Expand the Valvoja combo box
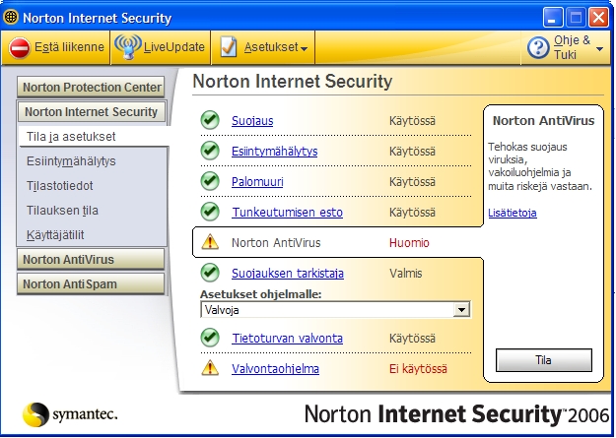The height and width of the screenshot is (438, 616). pyautogui.click(x=460, y=309)
